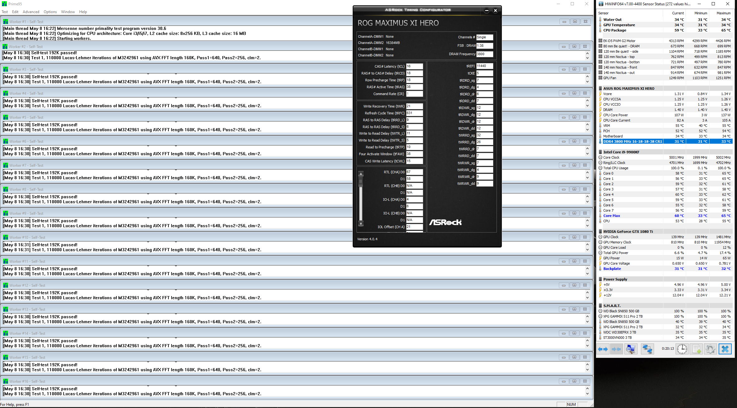Click the expand columns arrows icon in HWiNFO
The image size is (737, 408).
tap(603, 349)
